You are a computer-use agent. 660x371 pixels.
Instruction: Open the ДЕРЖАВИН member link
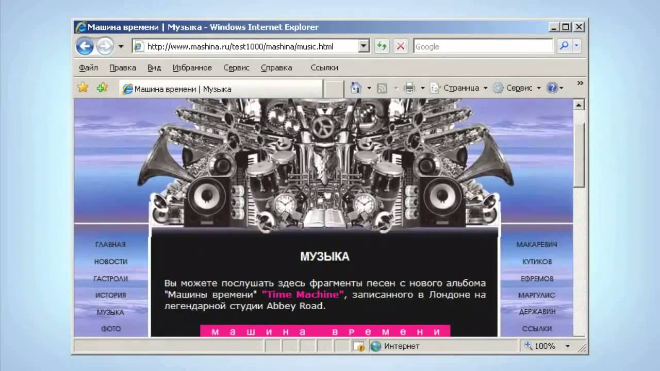[537, 312]
